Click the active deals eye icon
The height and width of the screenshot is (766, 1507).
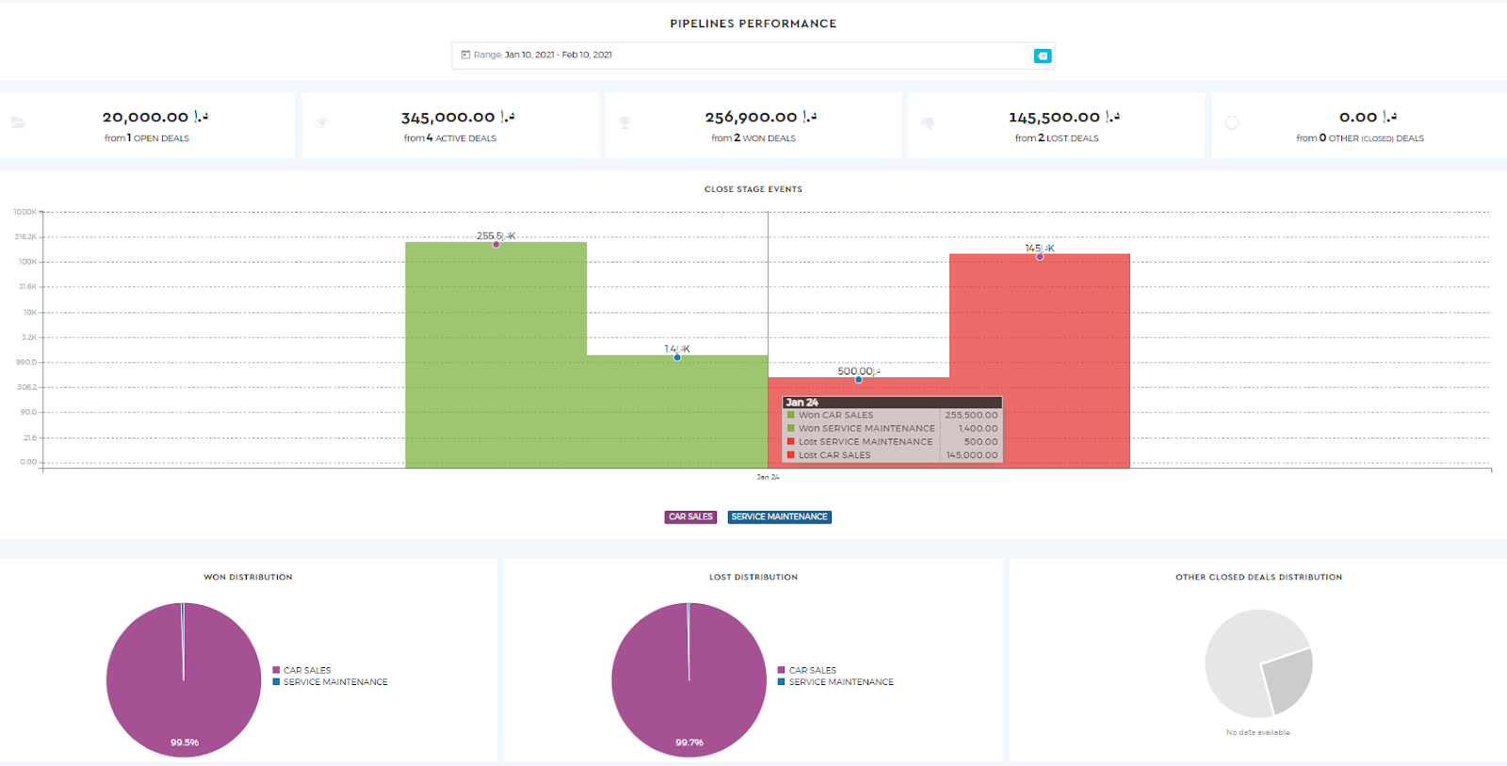pos(322,122)
